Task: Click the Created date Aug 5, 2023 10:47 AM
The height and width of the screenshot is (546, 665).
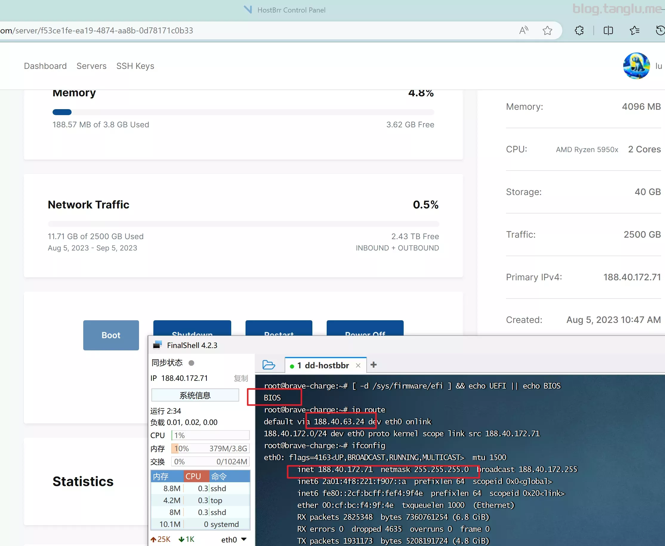Action: (x=613, y=320)
